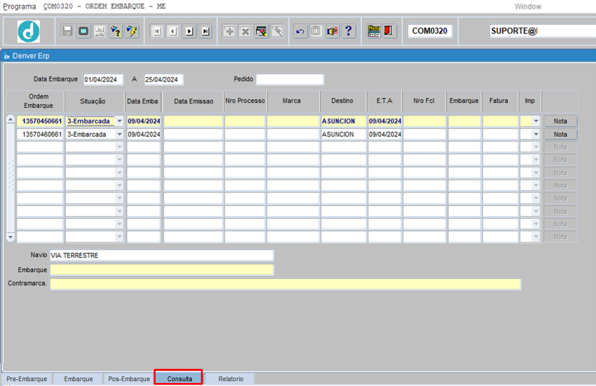Viewport: 596px width, 386px height.
Task: Click the Delete record X icon
Action: click(245, 31)
